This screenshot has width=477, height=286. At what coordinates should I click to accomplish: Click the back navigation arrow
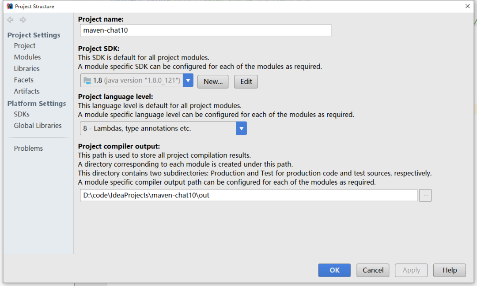[10, 20]
